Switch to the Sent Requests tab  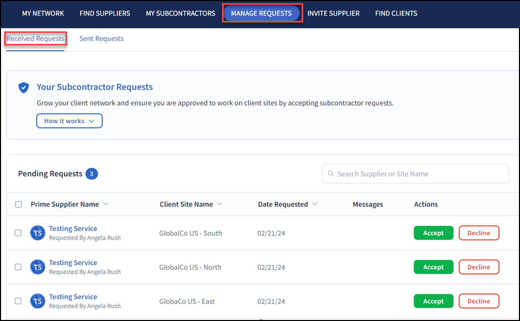[x=101, y=38]
